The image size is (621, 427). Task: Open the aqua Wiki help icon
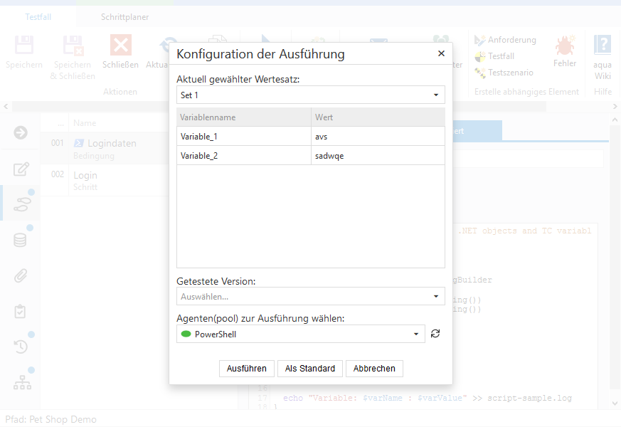(603, 46)
